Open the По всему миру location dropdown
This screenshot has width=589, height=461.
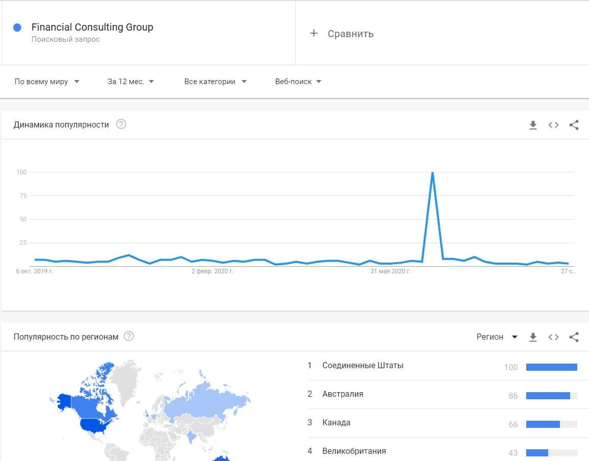(x=47, y=82)
